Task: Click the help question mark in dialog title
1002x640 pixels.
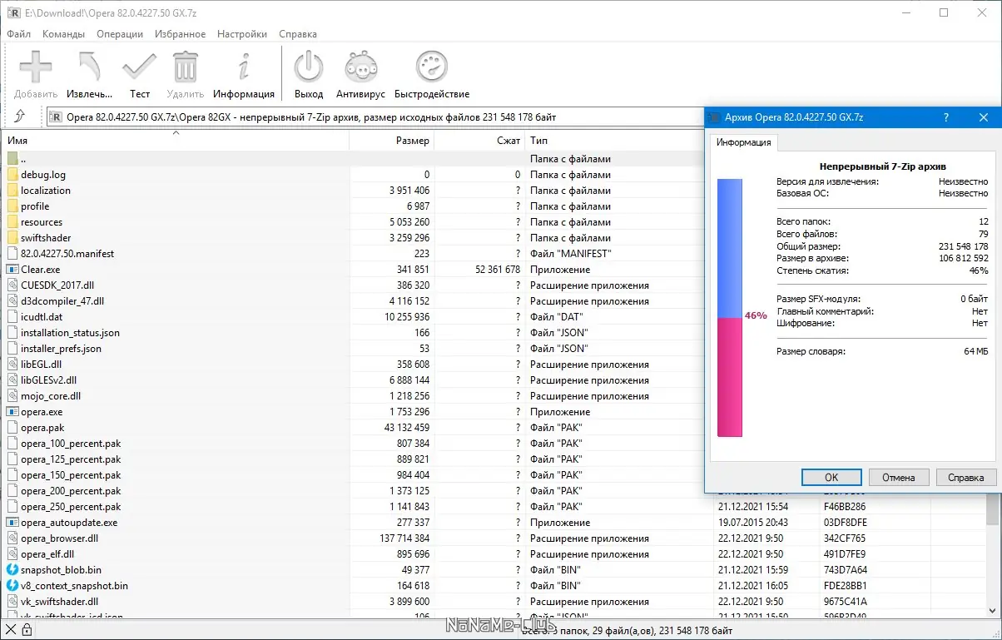Action: [x=946, y=117]
